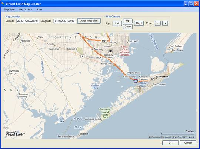Confirm with the OK button

coord(170,143)
